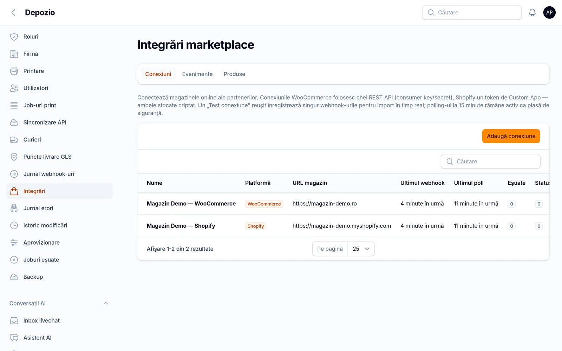This screenshot has width=562, height=351.
Task: Click the Istoric modificări clock icon
Action: (14, 226)
